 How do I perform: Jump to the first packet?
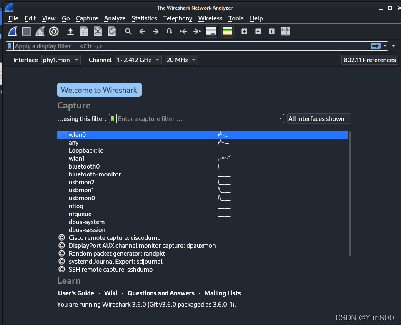[x=183, y=31]
